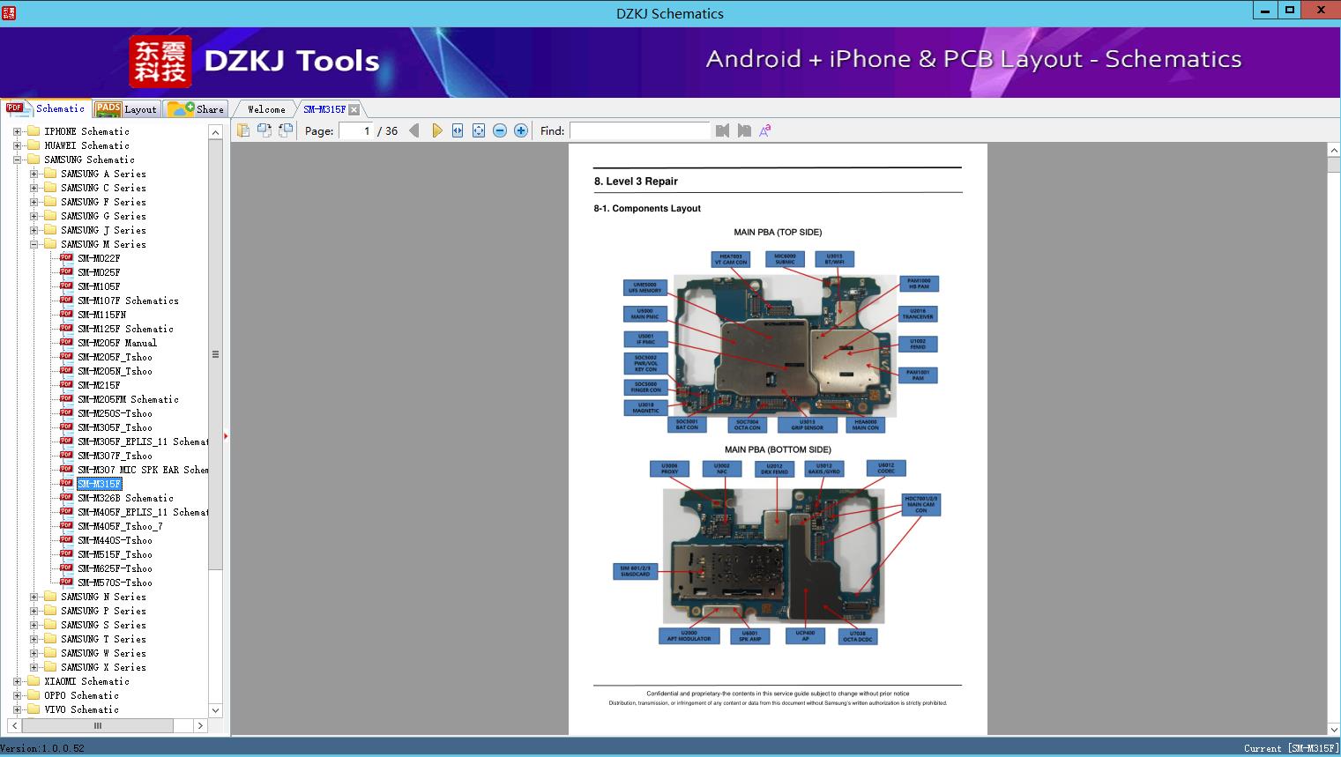Select the highlighted SM-M315F tree item
1341x757 pixels.
click(99, 484)
